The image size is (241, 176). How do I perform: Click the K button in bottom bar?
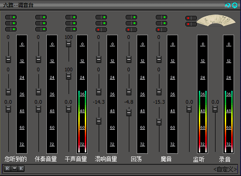[x=21, y=169]
